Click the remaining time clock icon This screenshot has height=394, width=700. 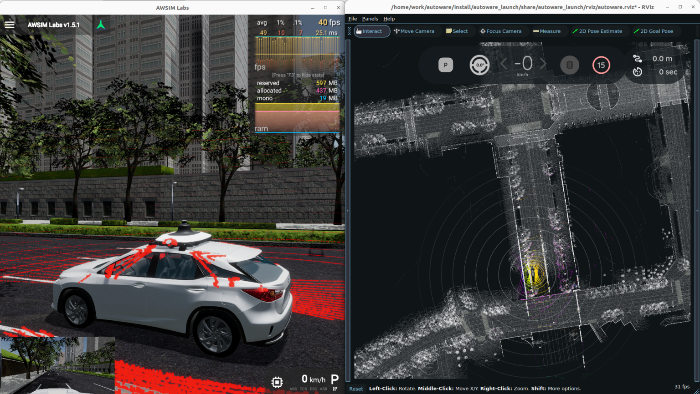pos(637,72)
